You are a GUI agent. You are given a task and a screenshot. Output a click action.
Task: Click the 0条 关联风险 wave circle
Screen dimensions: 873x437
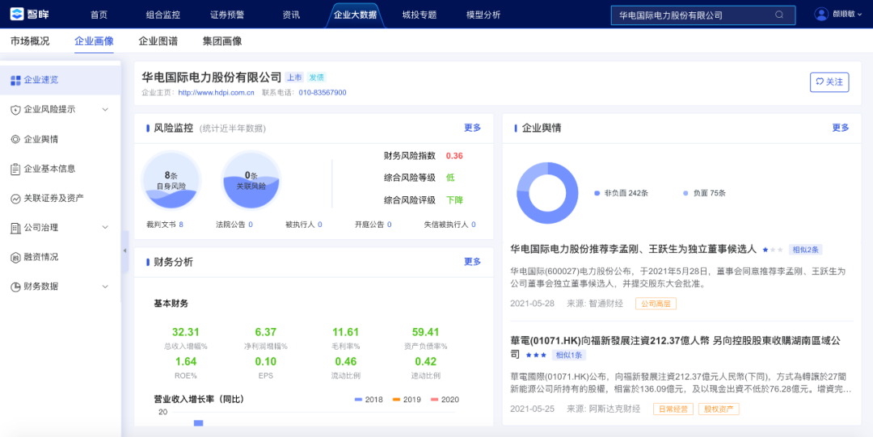251,180
